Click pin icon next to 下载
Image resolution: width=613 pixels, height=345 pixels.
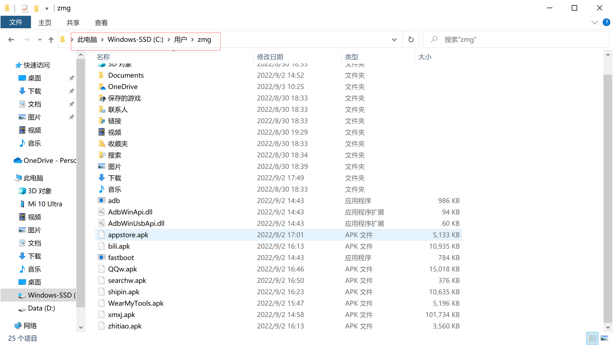coord(71,91)
